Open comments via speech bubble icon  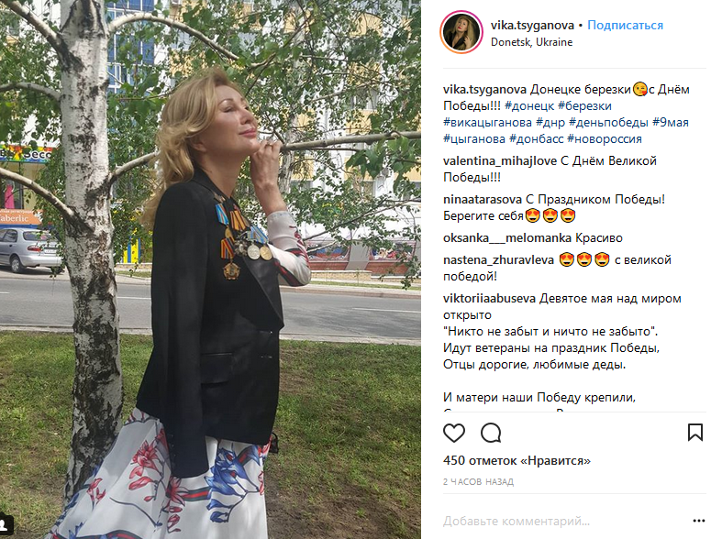tap(491, 433)
